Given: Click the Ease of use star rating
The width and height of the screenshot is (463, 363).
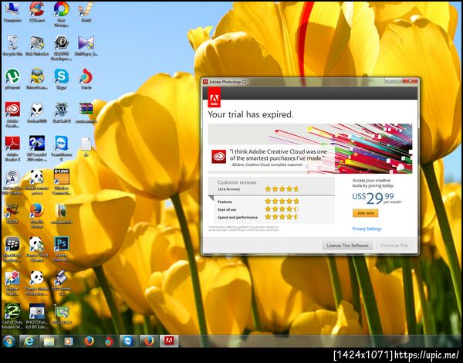Looking at the screenshot, I should 282,209.
